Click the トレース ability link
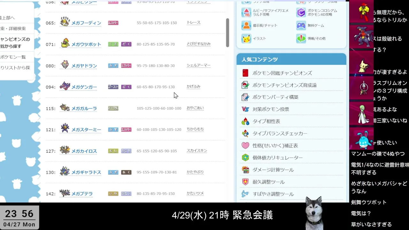The width and height of the screenshot is (409, 230). [x=194, y=23]
